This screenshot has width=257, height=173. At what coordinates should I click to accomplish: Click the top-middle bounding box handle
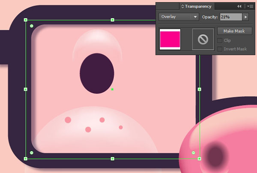click(112, 20)
